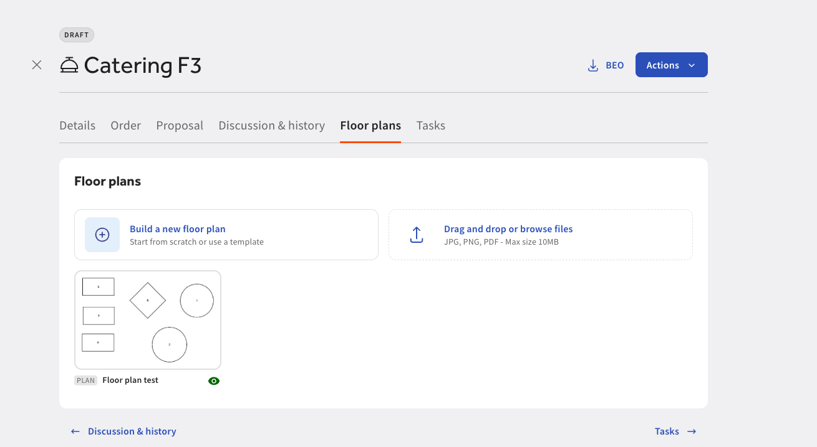
Task: Toggle the green eye visibility for Floor plan test
Action: 214,381
